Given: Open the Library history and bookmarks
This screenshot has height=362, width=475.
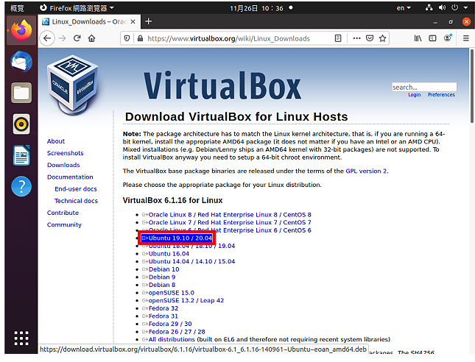Looking at the screenshot, I should tap(418, 38).
